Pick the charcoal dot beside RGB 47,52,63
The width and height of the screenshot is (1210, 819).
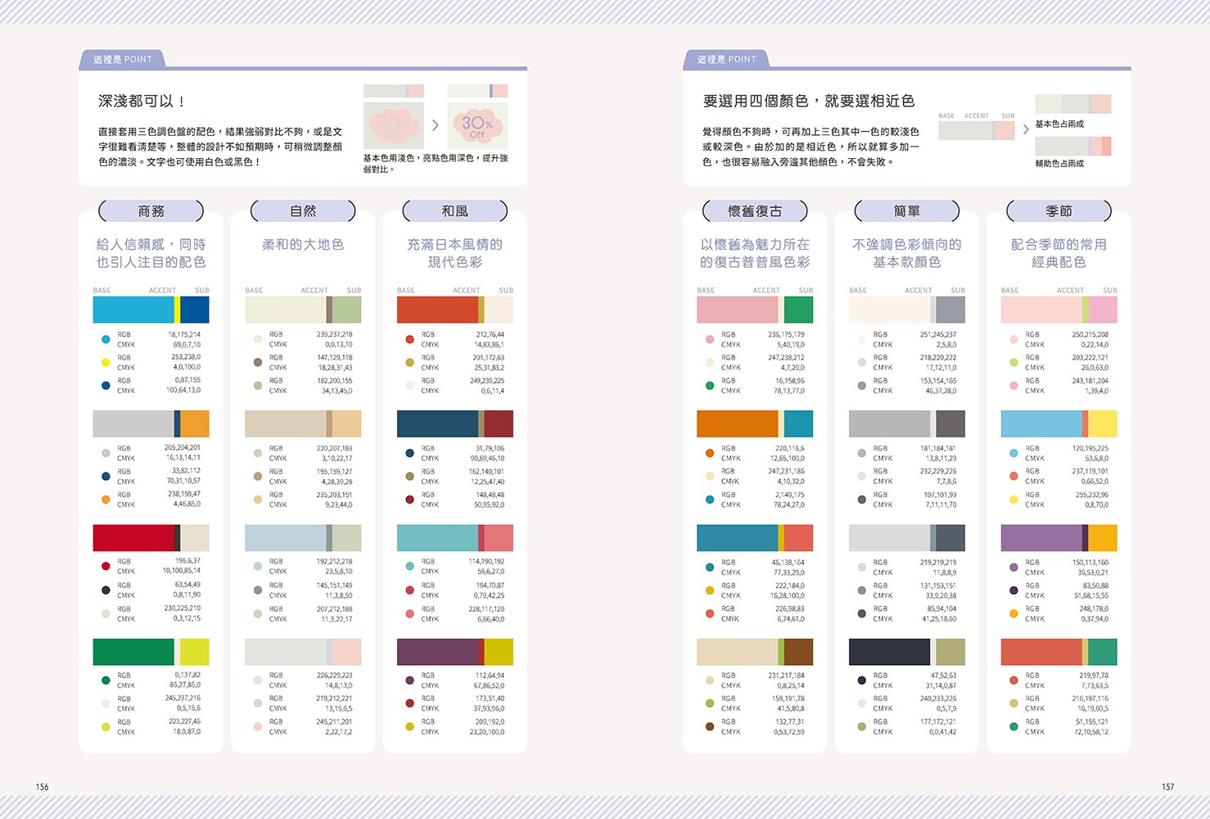(x=862, y=680)
